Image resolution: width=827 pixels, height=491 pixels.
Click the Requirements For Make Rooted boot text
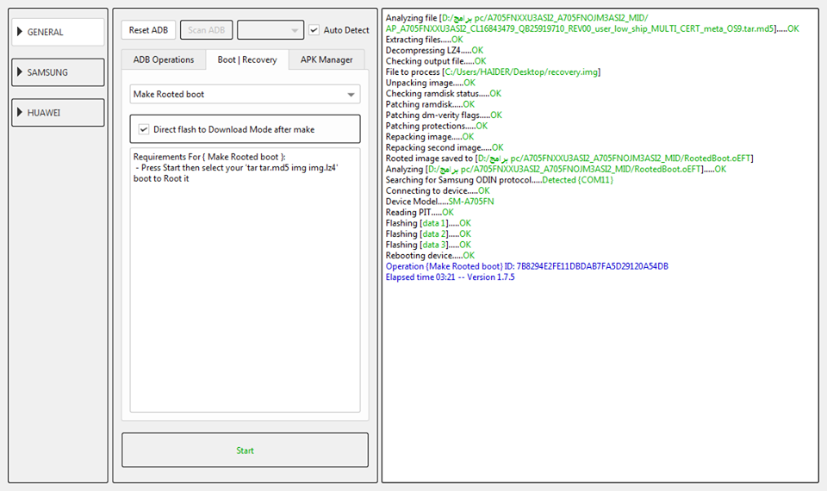point(209,157)
